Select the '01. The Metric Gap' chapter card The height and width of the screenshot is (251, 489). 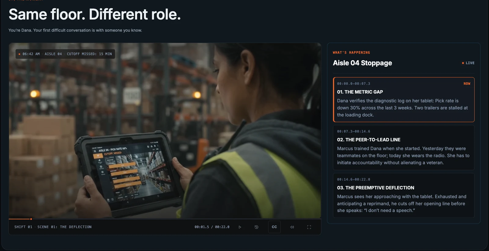coord(404,100)
